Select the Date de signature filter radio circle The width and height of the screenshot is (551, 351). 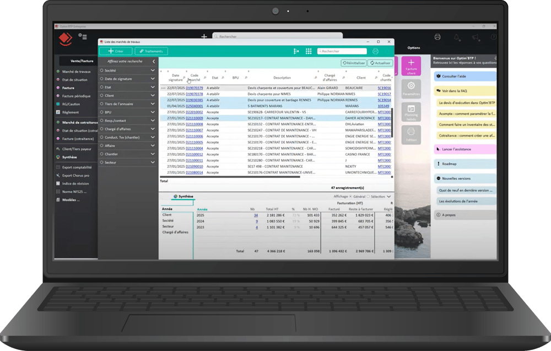point(101,79)
